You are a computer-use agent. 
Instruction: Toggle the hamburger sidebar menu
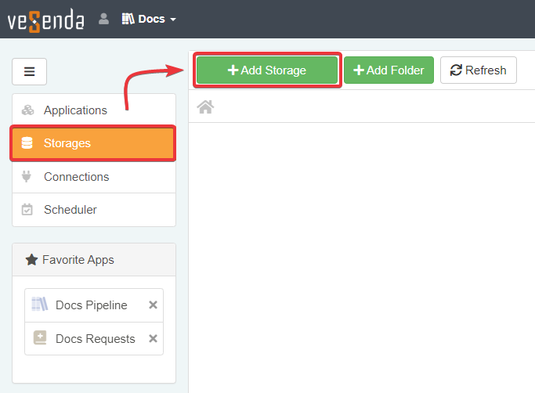pyautogui.click(x=29, y=71)
